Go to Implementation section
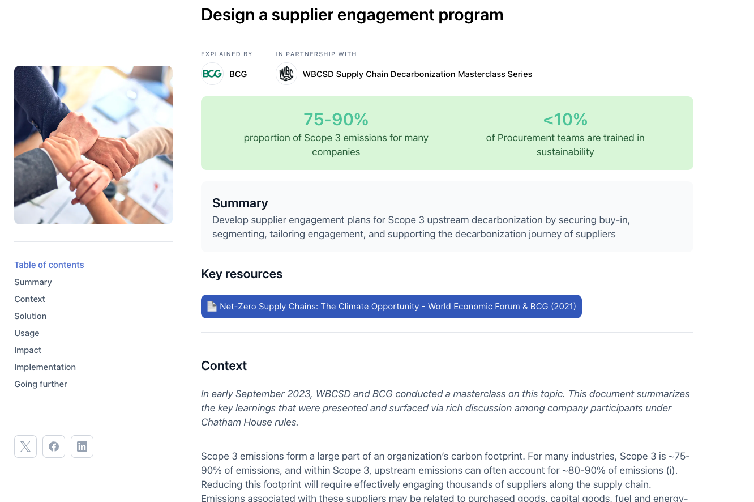 click(x=45, y=367)
